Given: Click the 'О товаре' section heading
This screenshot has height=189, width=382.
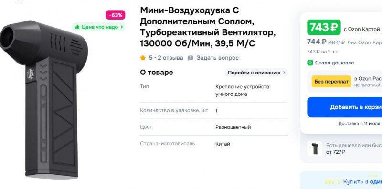Looking at the screenshot, I should pyautogui.click(x=157, y=73).
